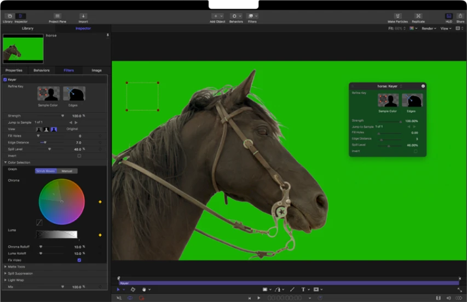
Task: Select the 3D transform tool
Action: tap(133, 289)
